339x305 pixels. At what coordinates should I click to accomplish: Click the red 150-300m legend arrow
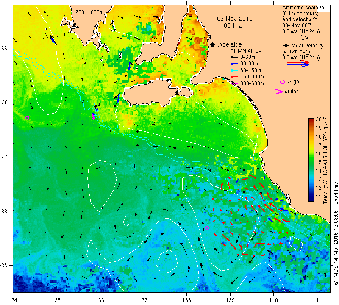point(234,77)
